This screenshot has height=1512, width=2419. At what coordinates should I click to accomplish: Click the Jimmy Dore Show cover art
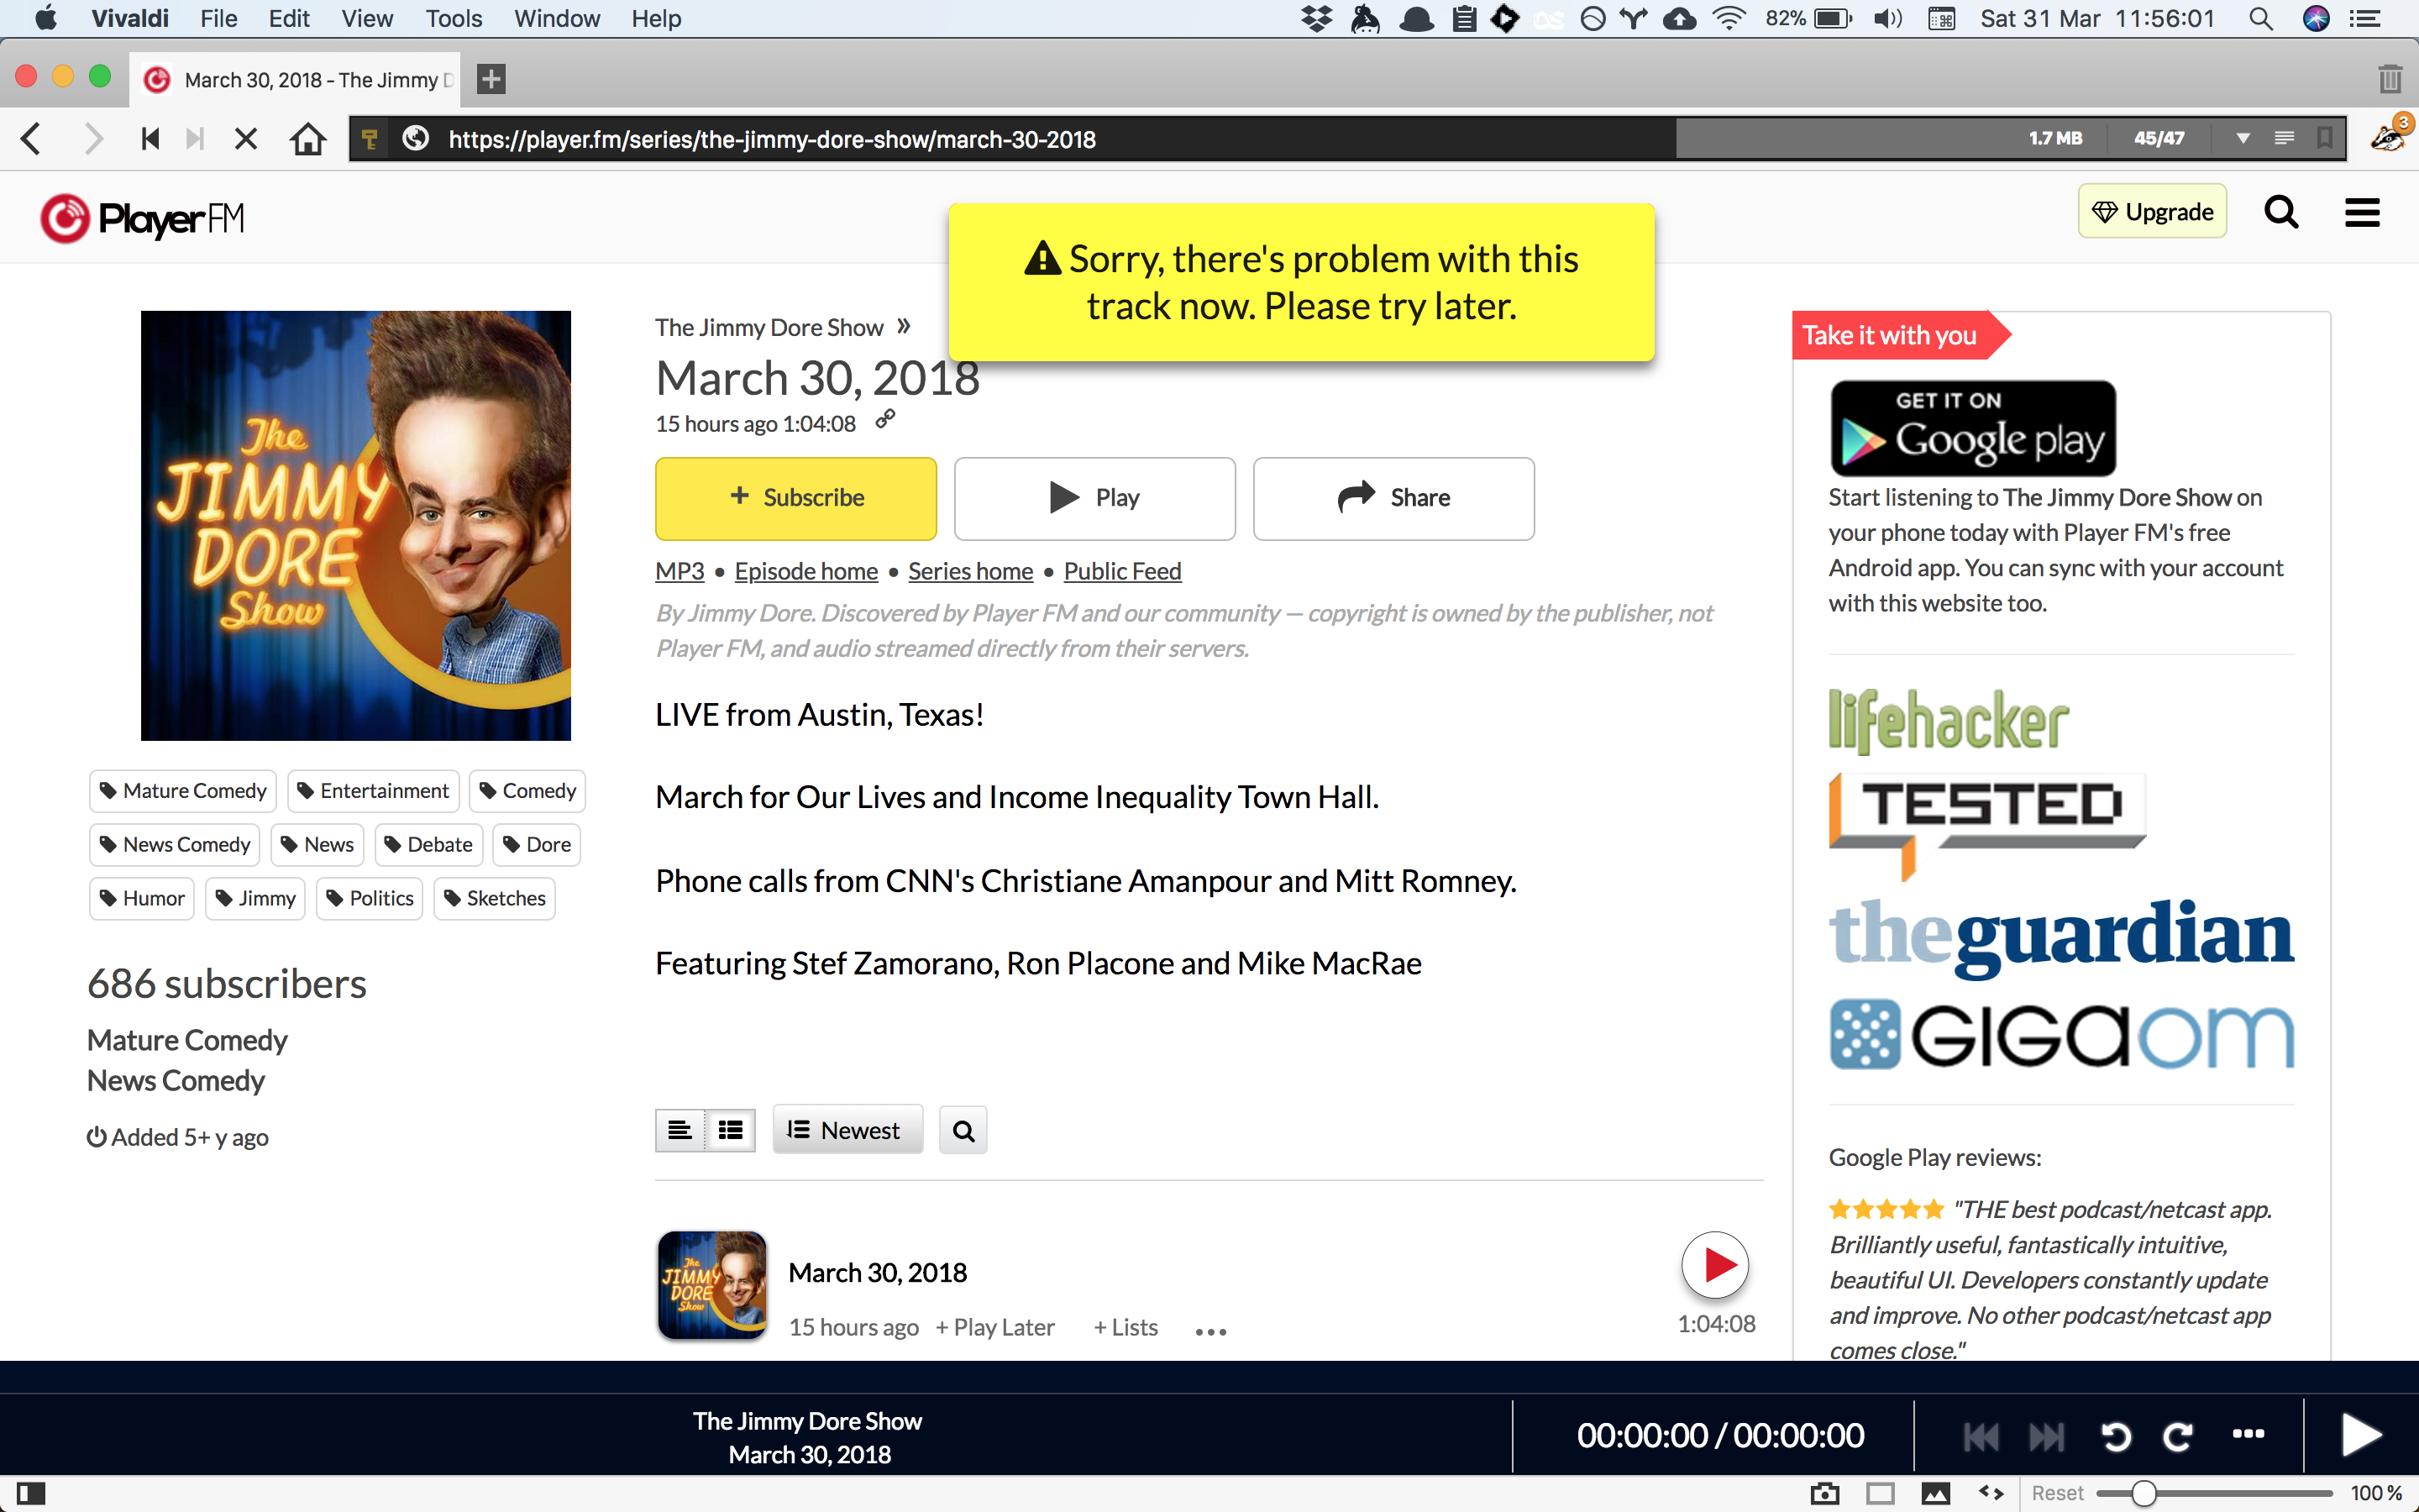tap(356, 526)
